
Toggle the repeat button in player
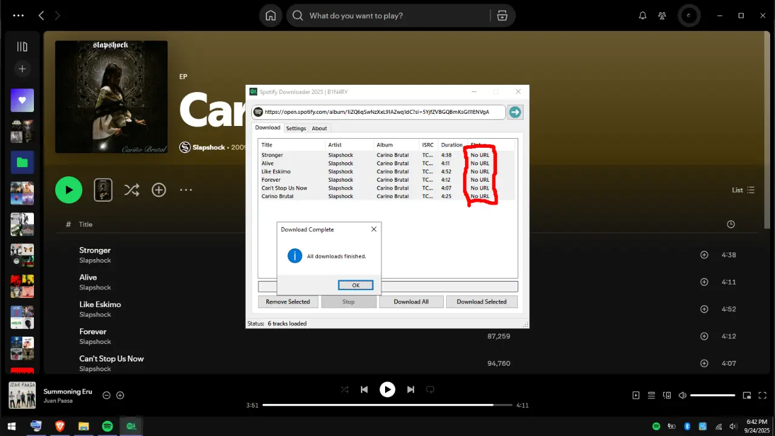click(x=430, y=389)
